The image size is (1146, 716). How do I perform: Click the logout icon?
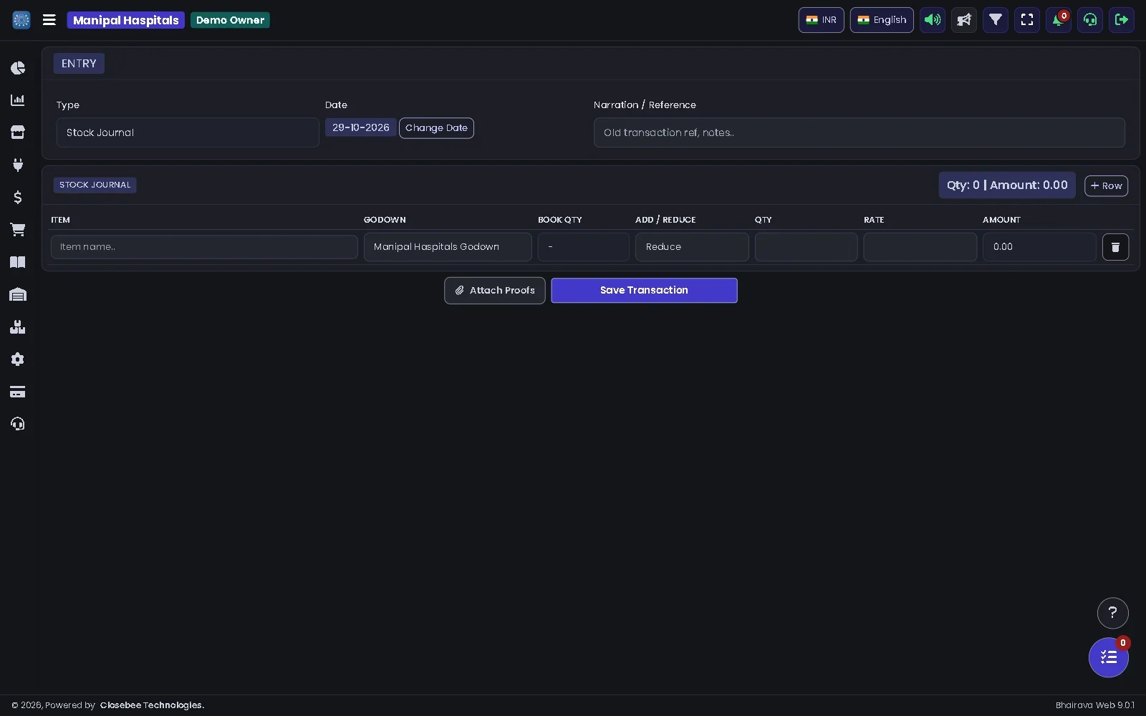click(x=1122, y=20)
